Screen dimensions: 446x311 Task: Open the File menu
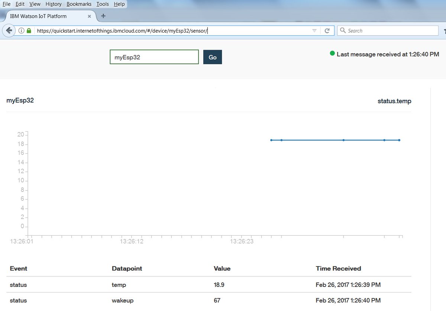click(6, 4)
